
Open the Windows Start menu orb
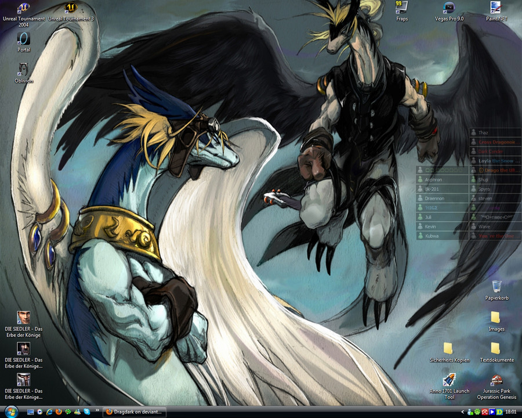click(x=11, y=412)
